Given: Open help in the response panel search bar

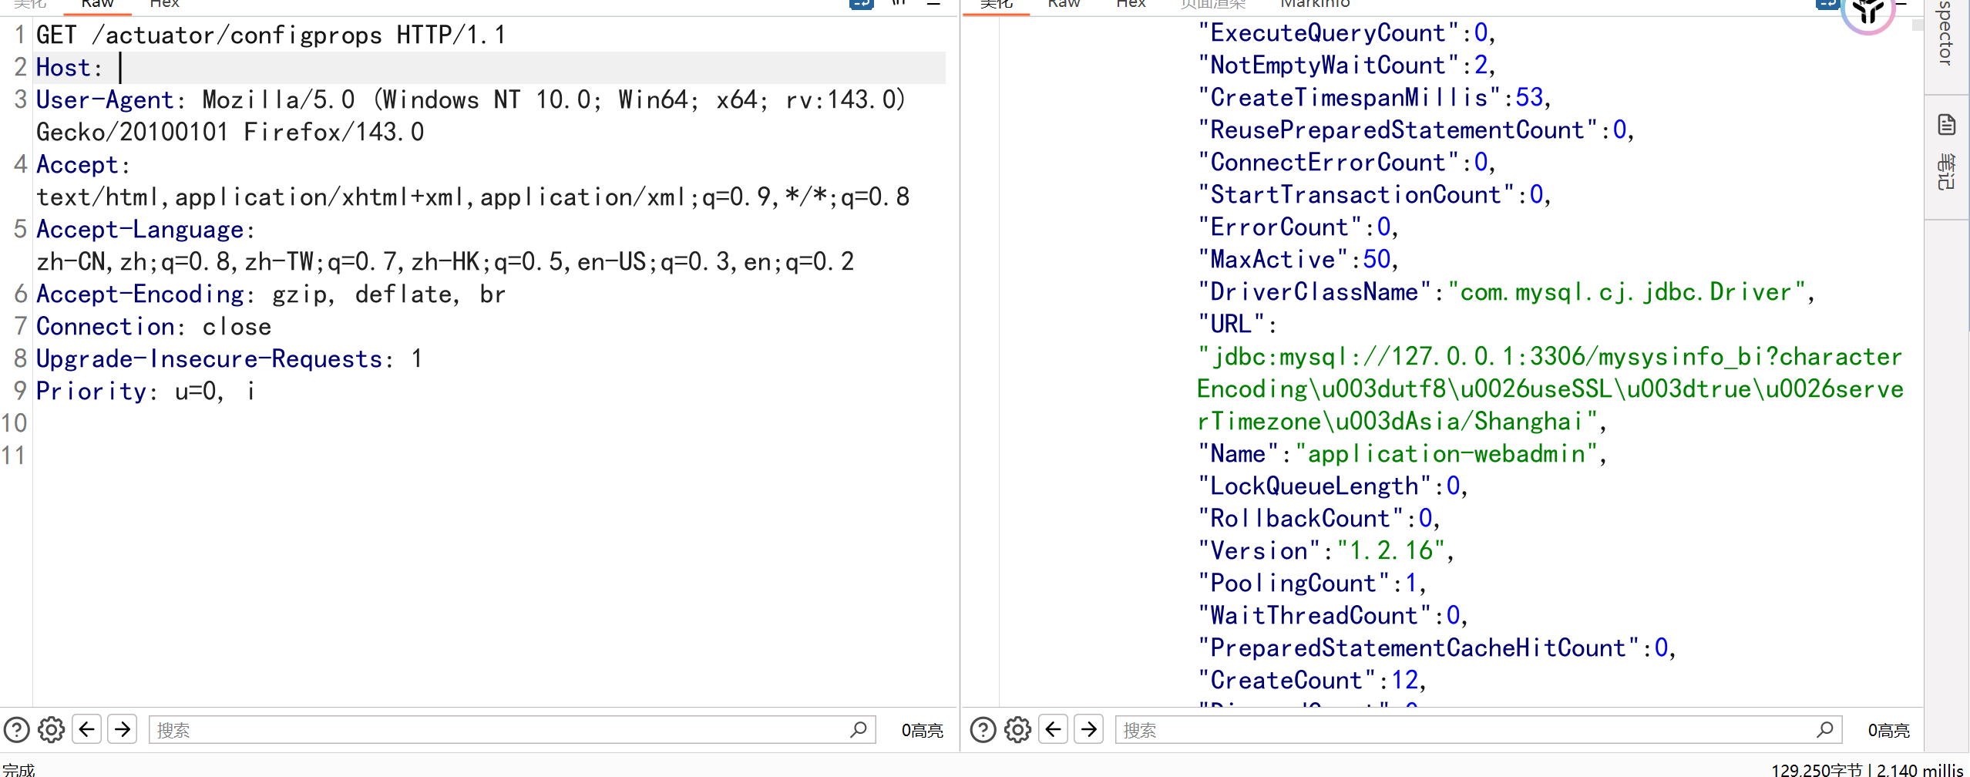Looking at the screenshot, I should 983,729.
